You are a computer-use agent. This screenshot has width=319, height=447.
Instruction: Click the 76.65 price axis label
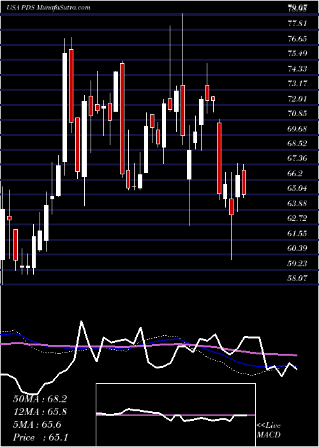[x=297, y=38]
